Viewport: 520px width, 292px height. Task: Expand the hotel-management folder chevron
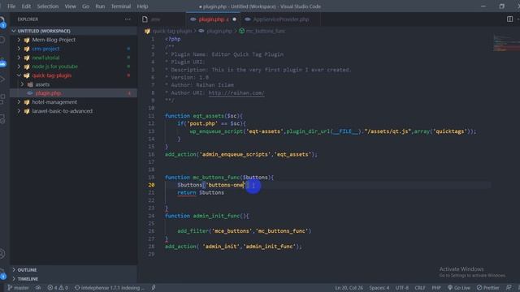coord(19,102)
